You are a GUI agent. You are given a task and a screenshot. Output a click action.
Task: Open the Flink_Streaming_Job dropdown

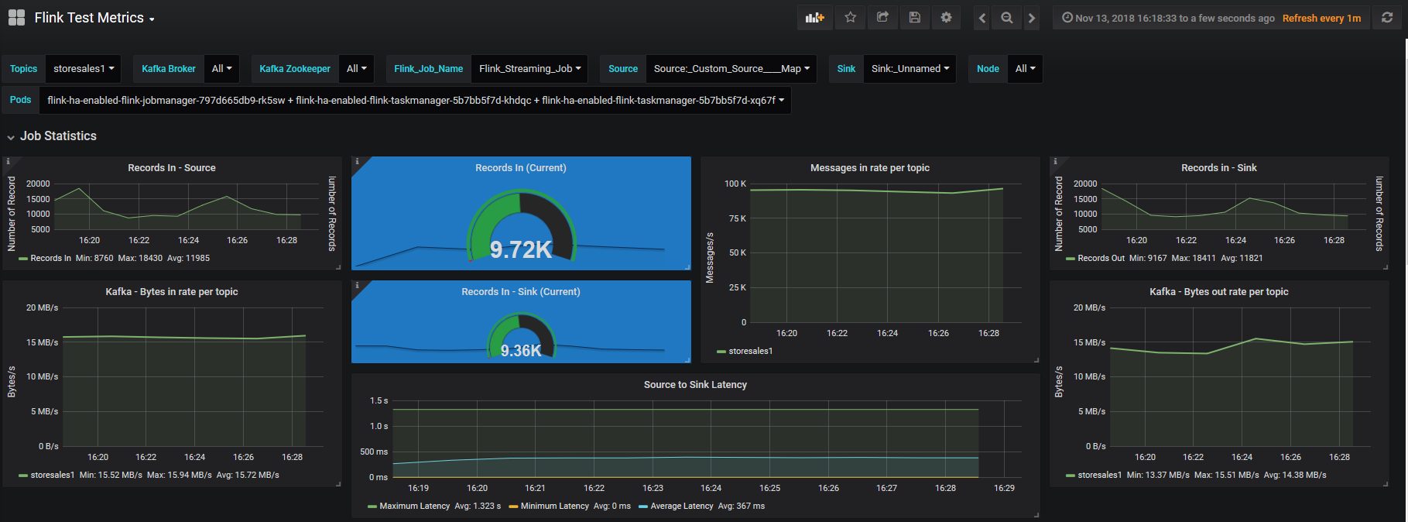point(529,69)
